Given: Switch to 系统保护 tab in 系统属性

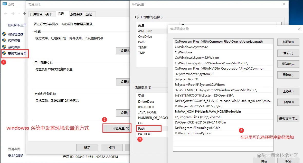Looking at the screenshot, I should pos(76,14).
